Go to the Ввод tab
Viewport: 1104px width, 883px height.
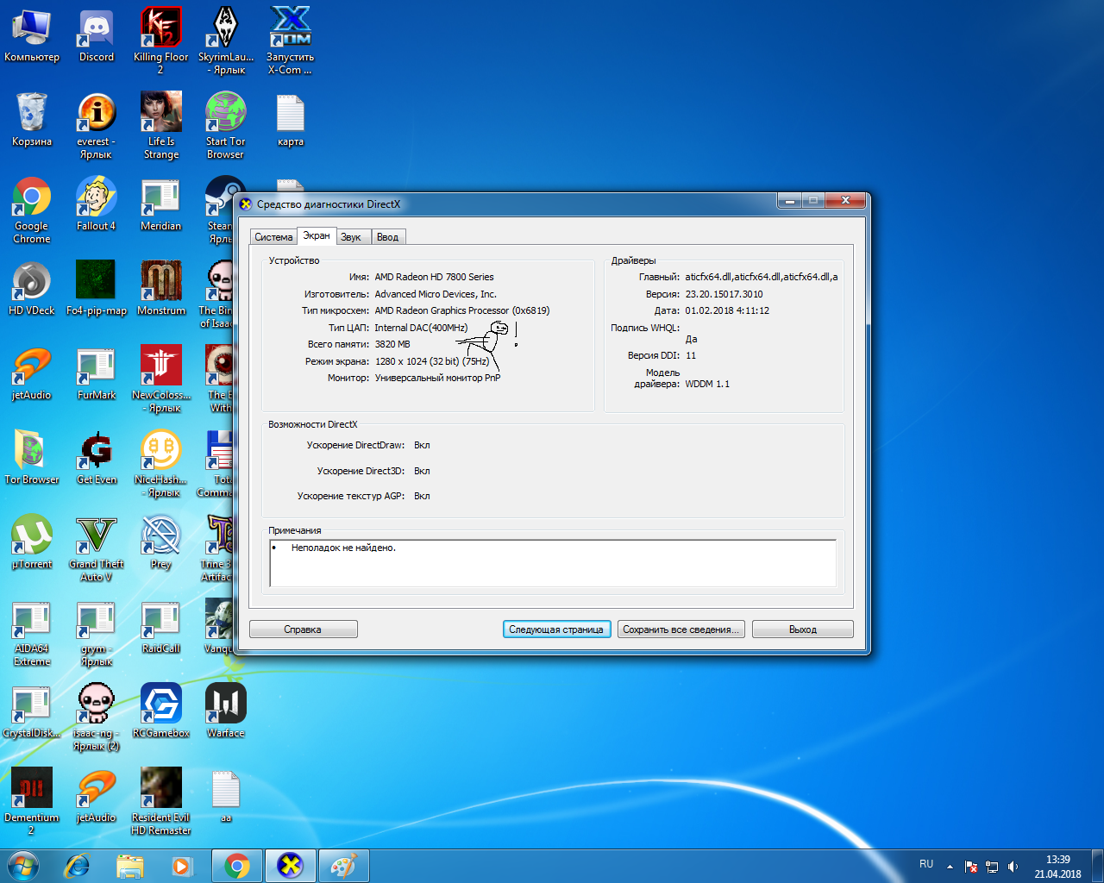pyautogui.click(x=388, y=237)
